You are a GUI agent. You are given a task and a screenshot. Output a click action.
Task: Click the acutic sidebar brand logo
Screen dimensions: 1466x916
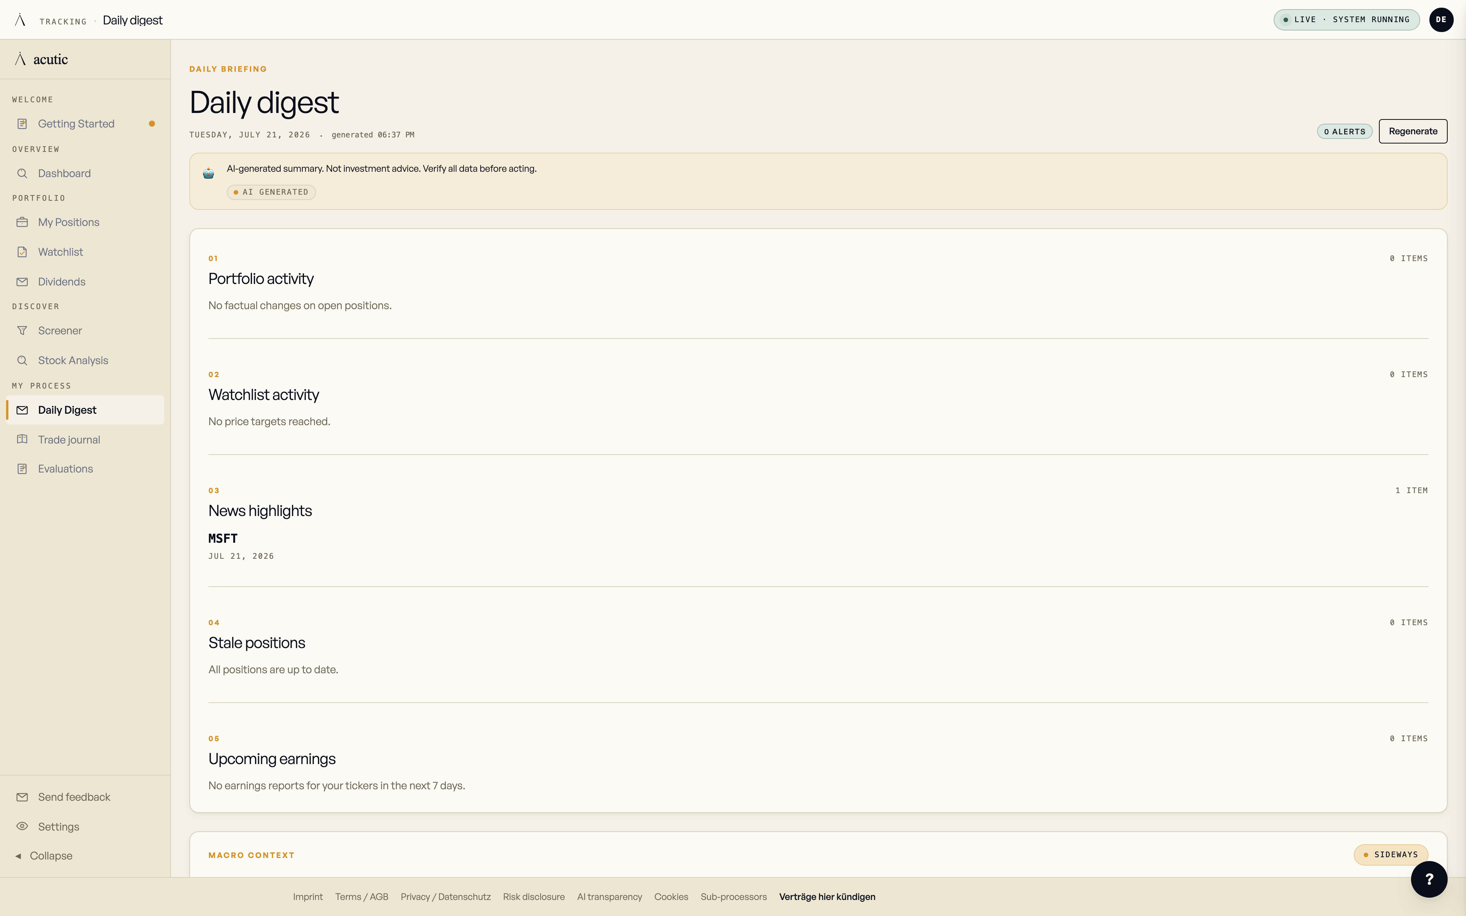coord(41,60)
